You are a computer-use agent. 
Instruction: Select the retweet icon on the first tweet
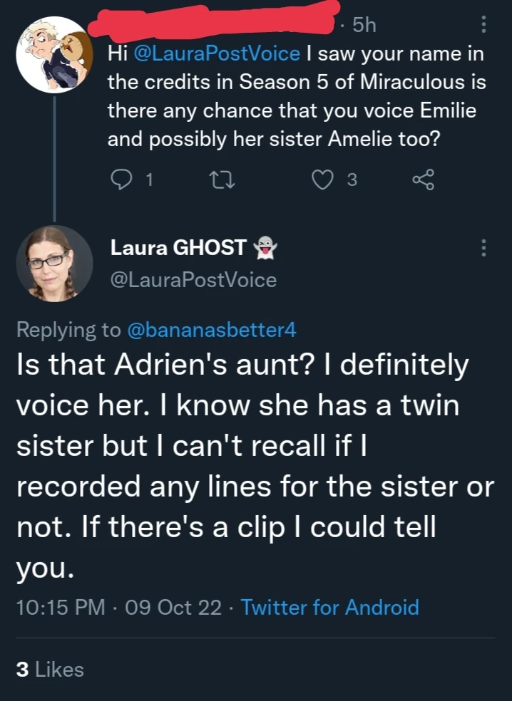pos(222,180)
